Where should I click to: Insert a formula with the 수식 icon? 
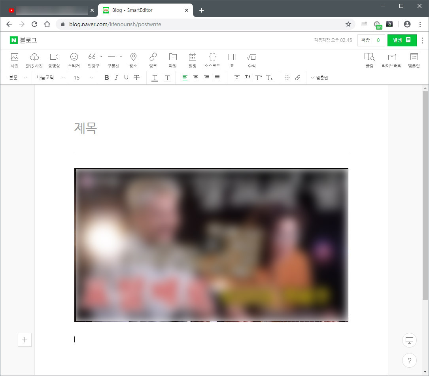pyautogui.click(x=251, y=60)
